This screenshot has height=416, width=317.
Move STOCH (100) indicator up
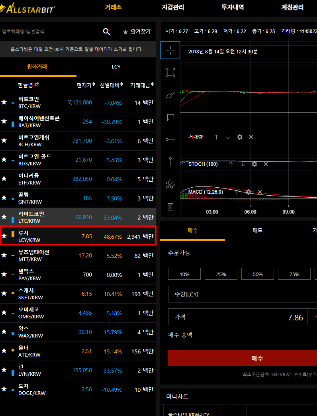231,164
